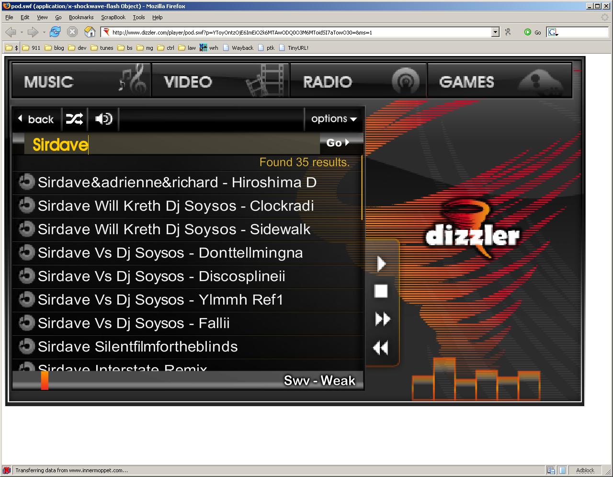Open the Bookmarks menu
The width and height of the screenshot is (613, 477).
tap(81, 17)
